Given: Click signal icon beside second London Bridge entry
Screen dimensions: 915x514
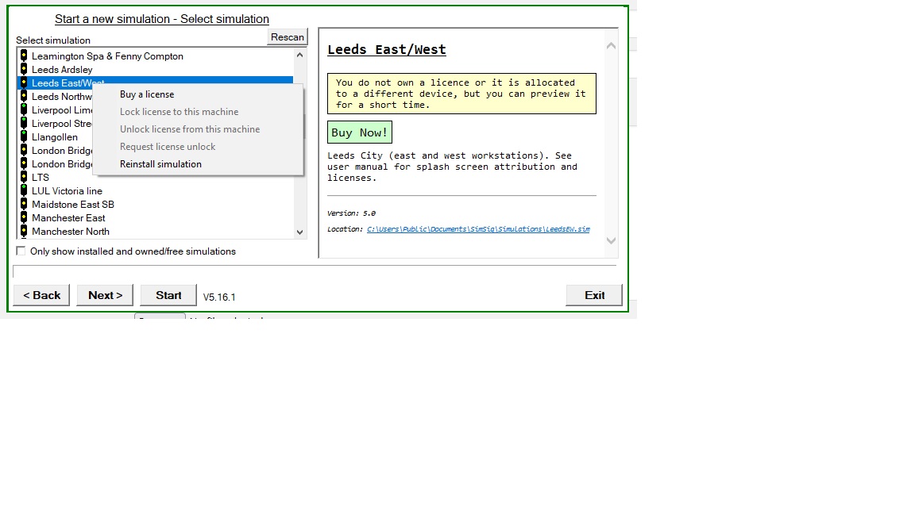Looking at the screenshot, I should click(x=23, y=163).
